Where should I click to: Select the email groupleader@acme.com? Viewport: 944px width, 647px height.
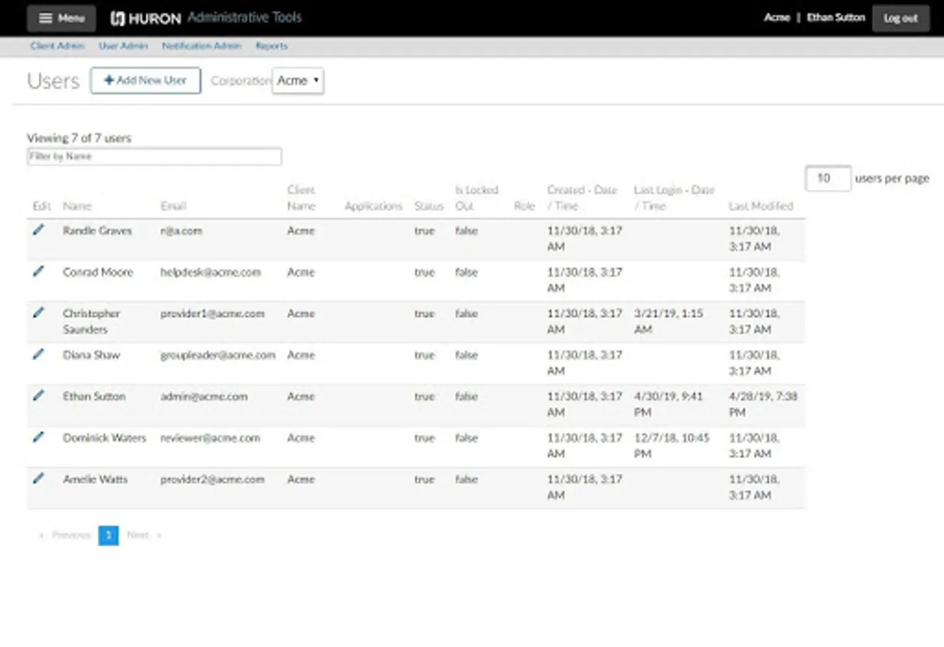218,355
